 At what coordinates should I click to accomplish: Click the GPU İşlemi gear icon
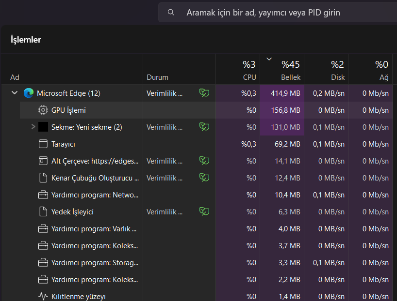[x=43, y=110]
